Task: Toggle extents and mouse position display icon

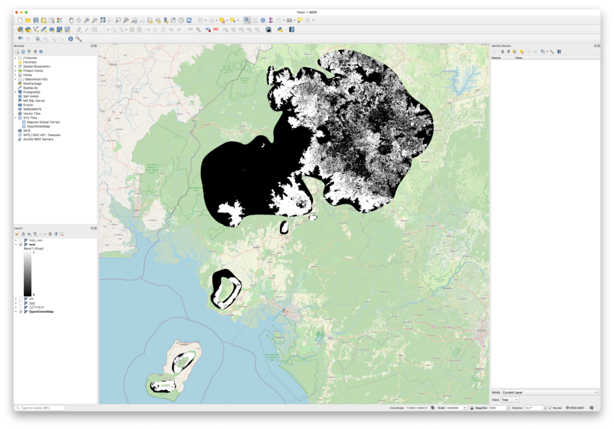Action: pos(433,408)
